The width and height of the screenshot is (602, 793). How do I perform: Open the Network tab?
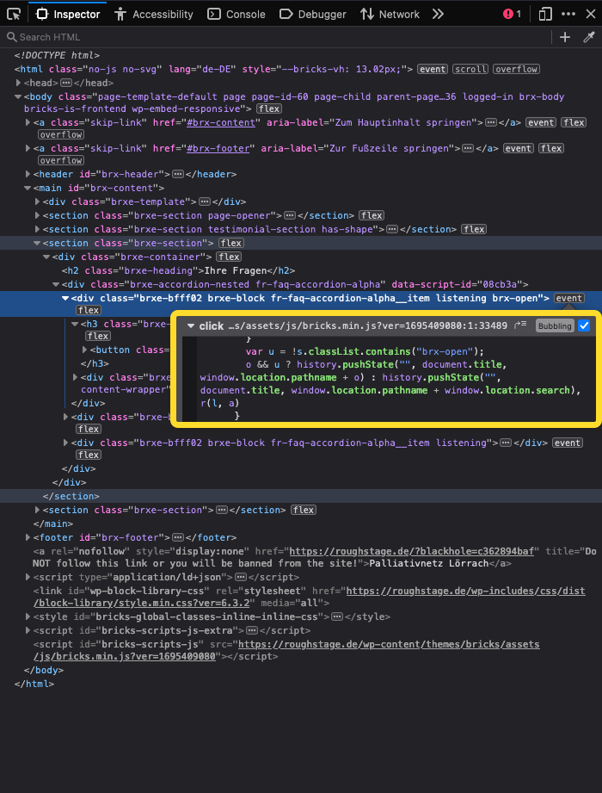(390, 14)
